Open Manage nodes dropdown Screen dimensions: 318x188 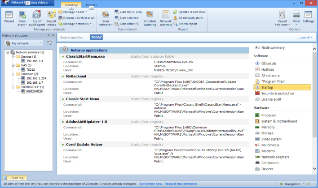[73, 12]
